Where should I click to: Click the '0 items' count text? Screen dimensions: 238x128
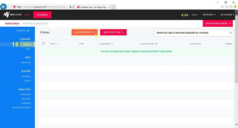45,32
